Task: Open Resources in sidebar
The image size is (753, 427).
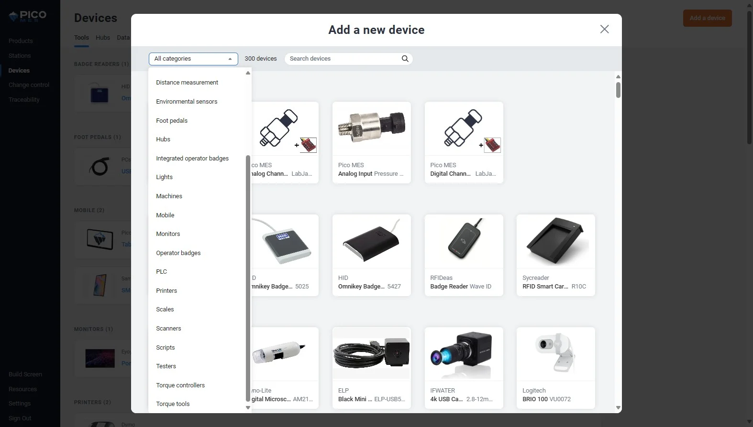Action: click(x=22, y=389)
